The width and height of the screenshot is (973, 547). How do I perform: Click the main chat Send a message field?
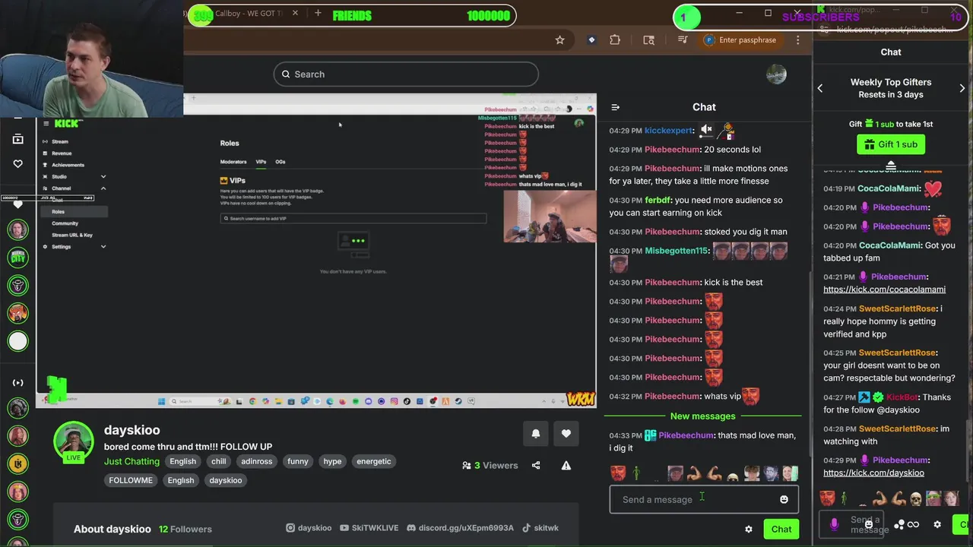(x=704, y=499)
